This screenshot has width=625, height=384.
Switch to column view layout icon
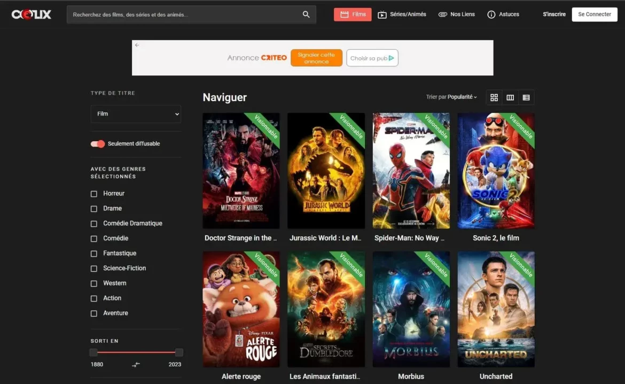coord(510,97)
